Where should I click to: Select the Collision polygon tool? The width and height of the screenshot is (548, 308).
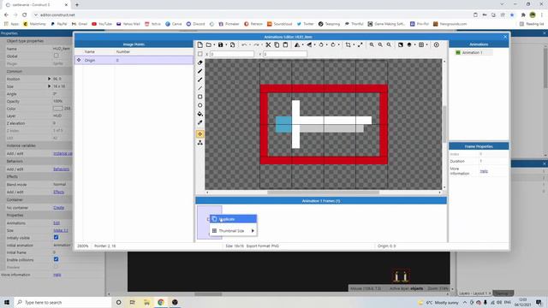coord(200,143)
